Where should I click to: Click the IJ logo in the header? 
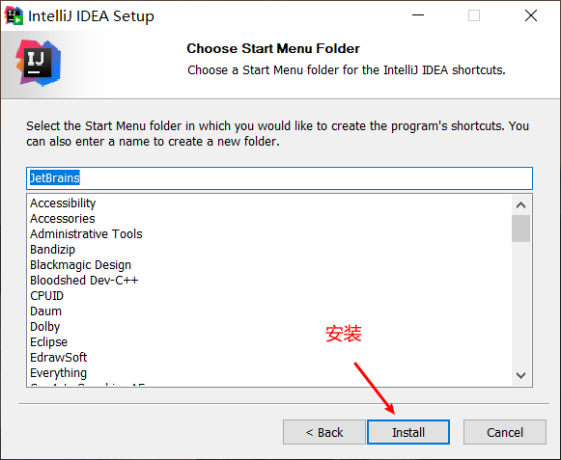pyautogui.click(x=39, y=63)
